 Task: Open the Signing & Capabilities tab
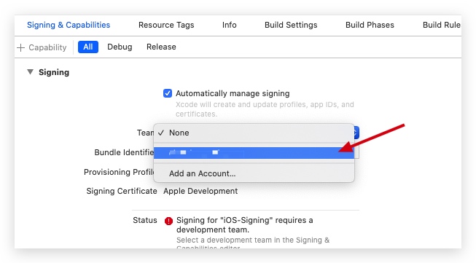(69, 25)
